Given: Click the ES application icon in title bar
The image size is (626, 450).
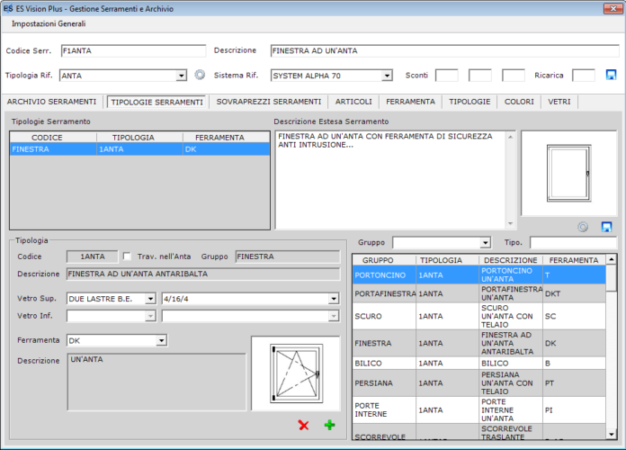Looking at the screenshot, I should pyautogui.click(x=7, y=8).
